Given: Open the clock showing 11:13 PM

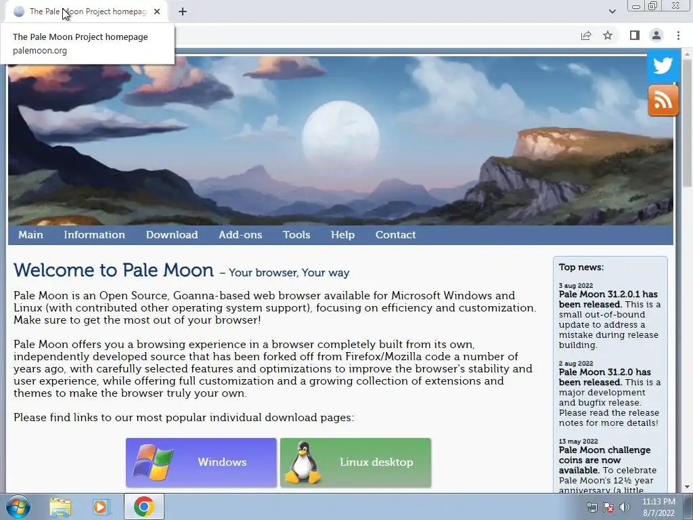Looking at the screenshot, I should 658,507.
